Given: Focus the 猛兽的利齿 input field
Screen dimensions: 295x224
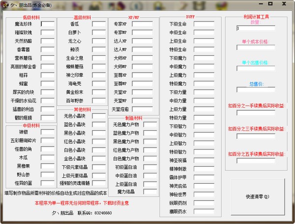Looking at the screenshot, I should pos(48,109).
